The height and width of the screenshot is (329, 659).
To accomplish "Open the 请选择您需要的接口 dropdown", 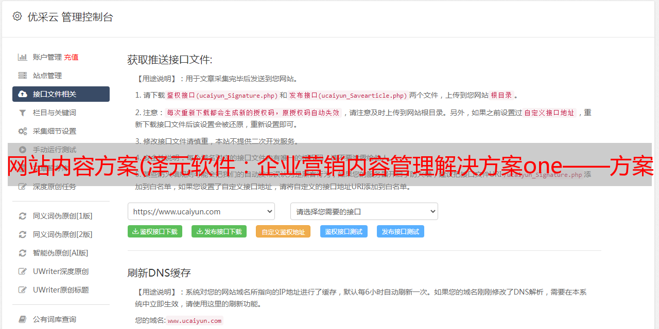I will tap(364, 211).
